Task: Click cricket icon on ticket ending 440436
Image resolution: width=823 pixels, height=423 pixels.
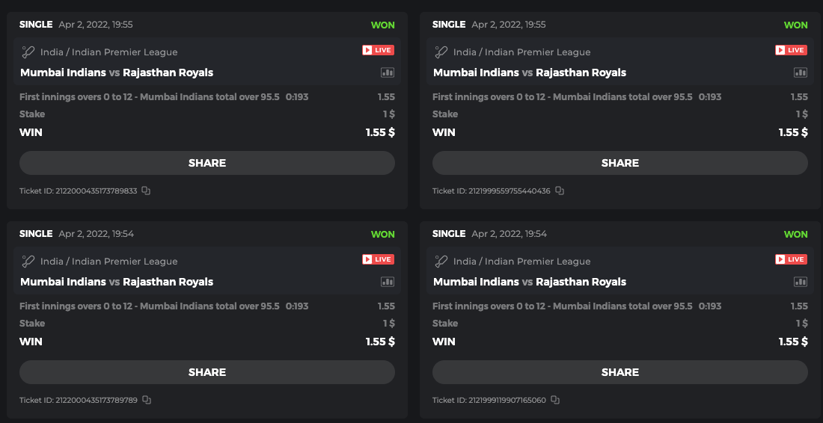Action: (x=441, y=52)
